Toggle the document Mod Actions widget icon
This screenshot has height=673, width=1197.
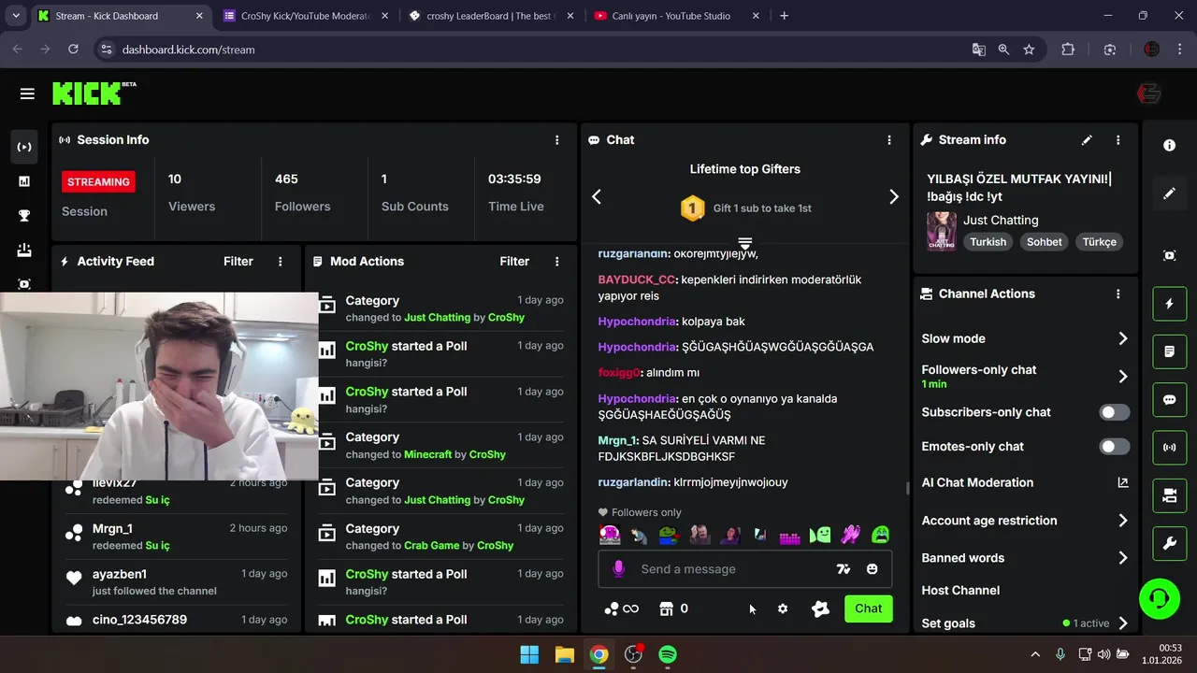pyautogui.click(x=1169, y=351)
